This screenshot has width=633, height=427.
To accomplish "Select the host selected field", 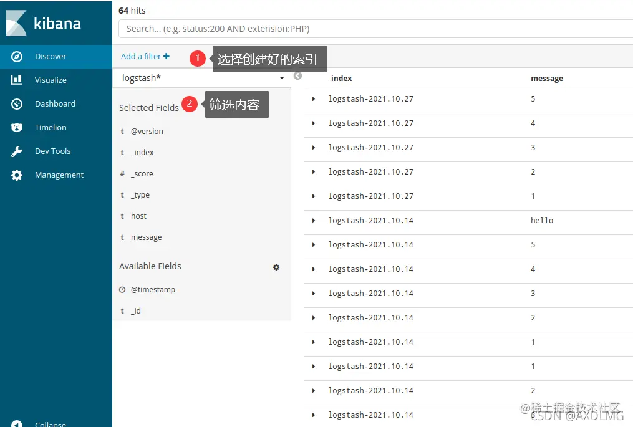I will (138, 216).
